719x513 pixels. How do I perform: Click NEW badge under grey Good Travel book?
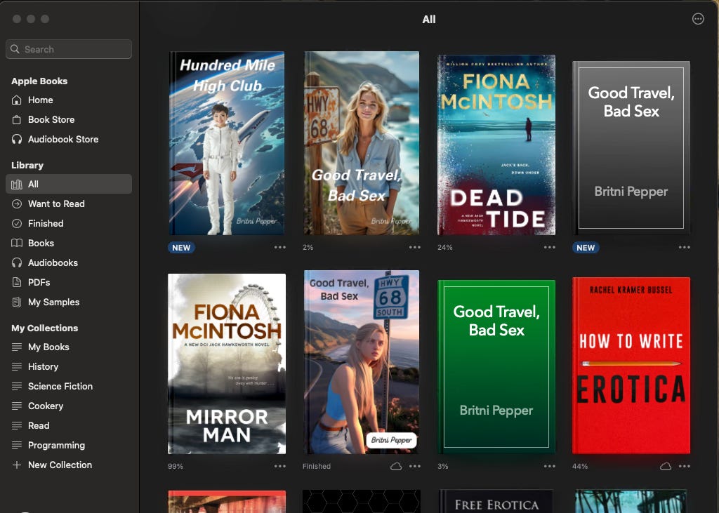(x=586, y=248)
